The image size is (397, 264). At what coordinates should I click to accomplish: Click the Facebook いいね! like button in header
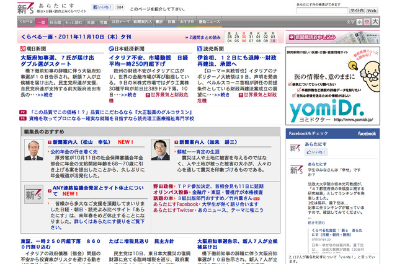point(102,7)
